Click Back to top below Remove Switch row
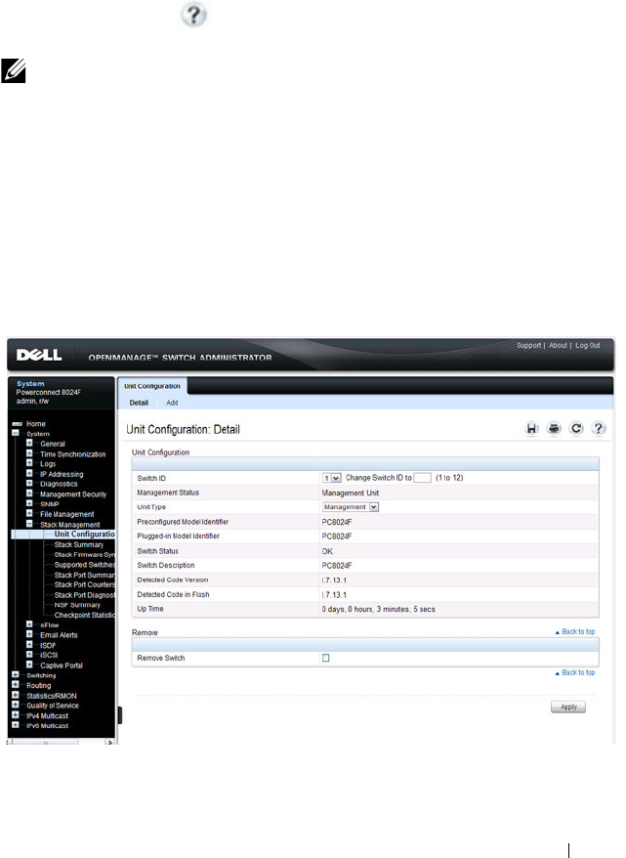 click(x=575, y=672)
